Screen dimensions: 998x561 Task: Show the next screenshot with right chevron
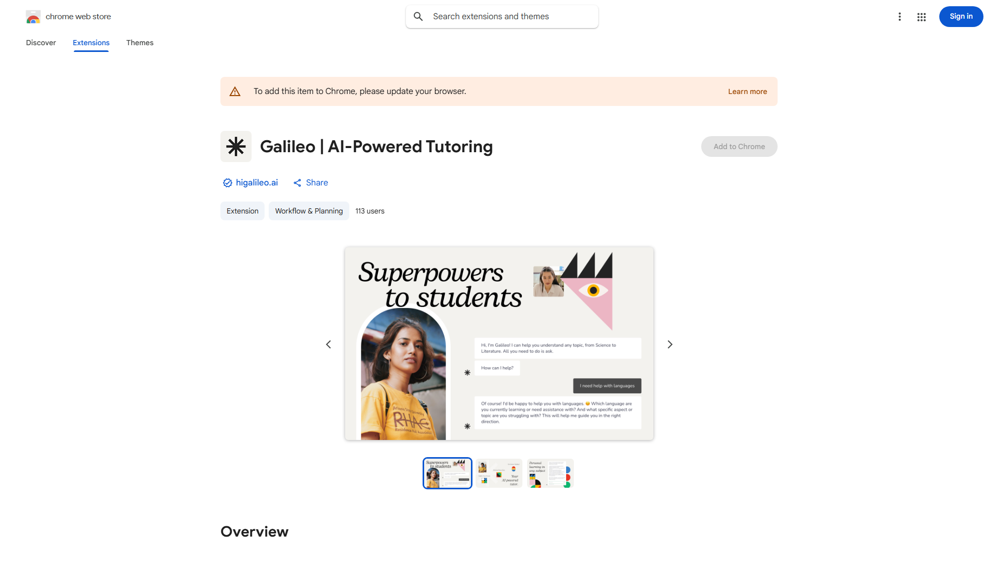(670, 344)
